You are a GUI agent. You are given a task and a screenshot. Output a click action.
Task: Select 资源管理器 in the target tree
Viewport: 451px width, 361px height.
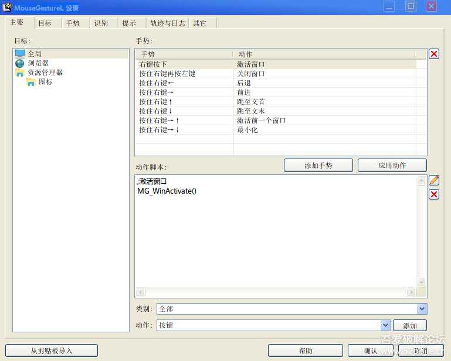pyautogui.click(x=45, y=73)
